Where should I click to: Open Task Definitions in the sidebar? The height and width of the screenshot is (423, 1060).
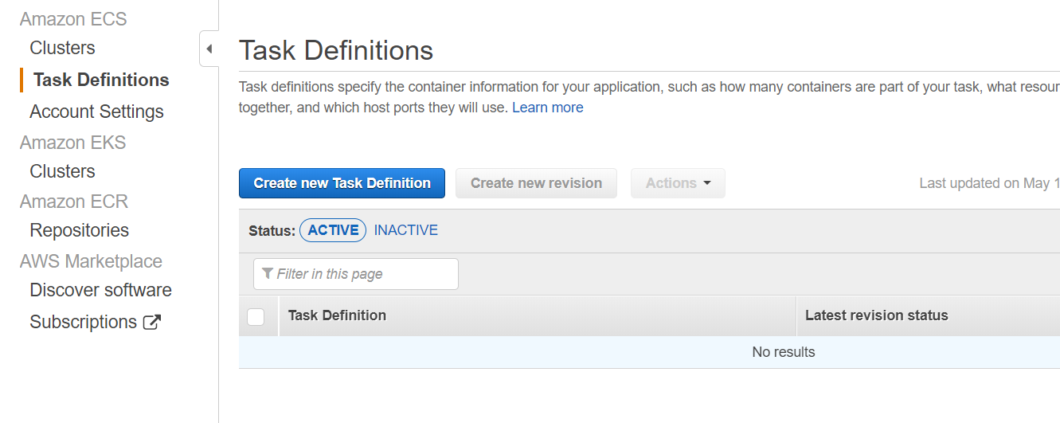click(x=101, y=80)
